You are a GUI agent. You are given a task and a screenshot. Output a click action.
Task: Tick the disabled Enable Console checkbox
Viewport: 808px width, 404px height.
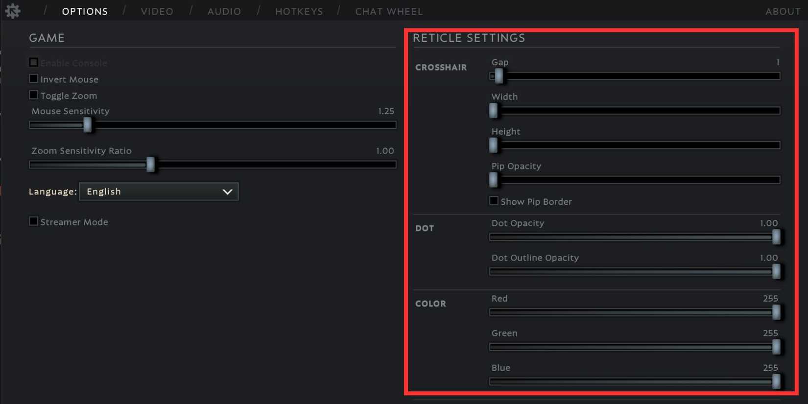click(x=33, y=62)
